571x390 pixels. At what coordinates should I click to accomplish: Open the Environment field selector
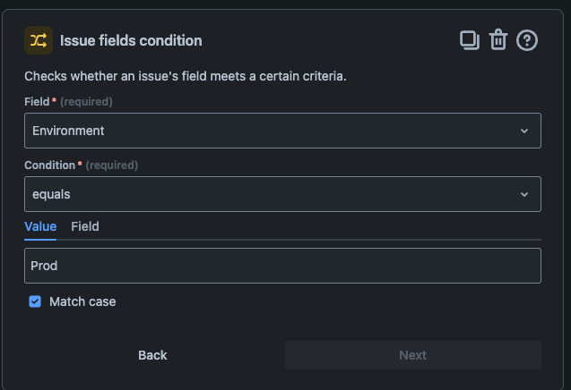269,131
